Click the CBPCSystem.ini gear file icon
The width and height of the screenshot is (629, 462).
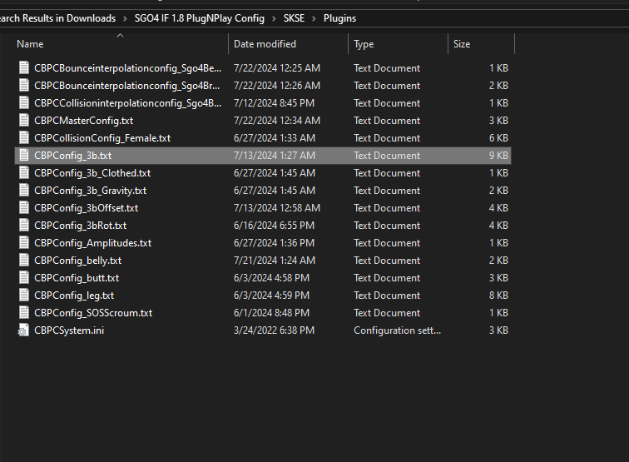pos(23,330)
